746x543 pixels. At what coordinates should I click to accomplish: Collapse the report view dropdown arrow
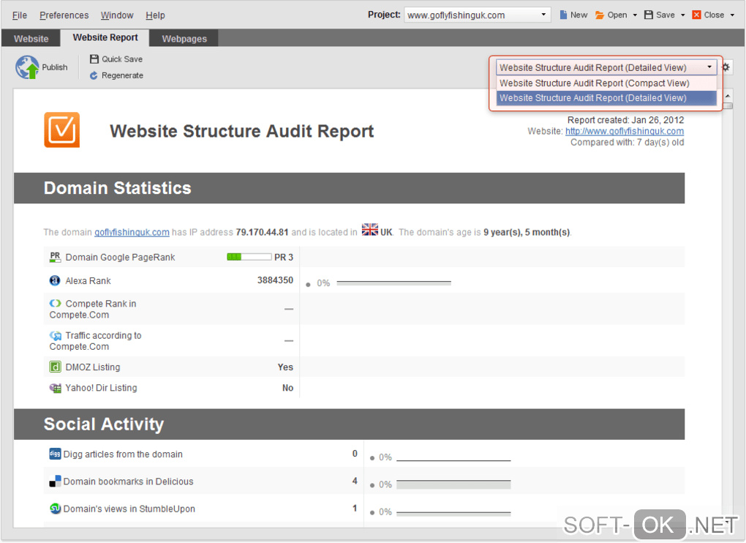(709, 67)
